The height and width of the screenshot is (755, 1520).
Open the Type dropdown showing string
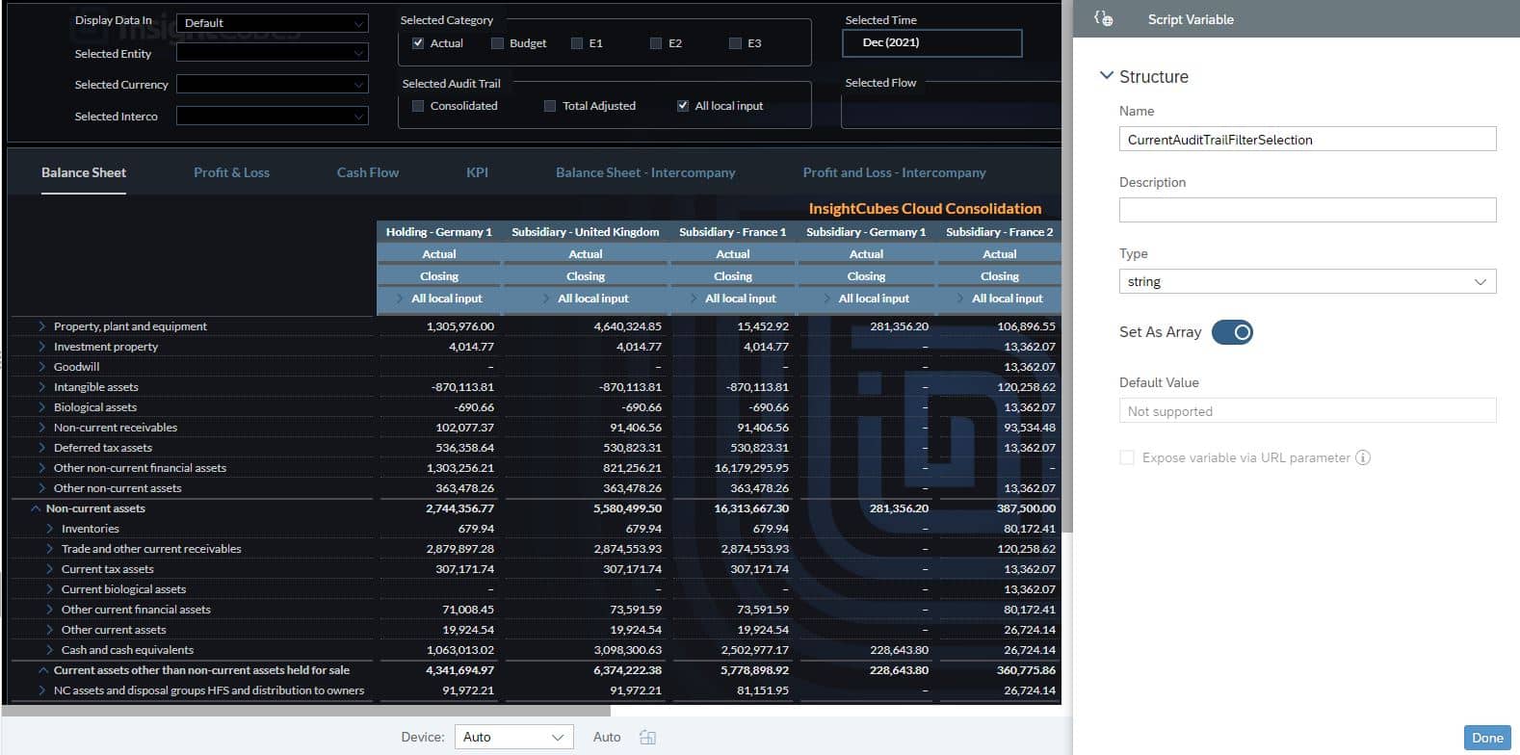[x=1307, y=281]
